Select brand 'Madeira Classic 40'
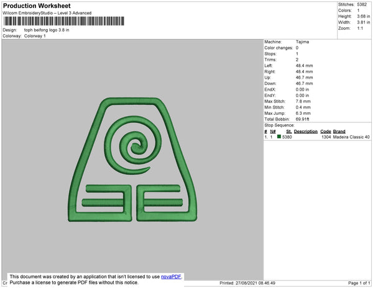373x288 pixels. (351, 137)
